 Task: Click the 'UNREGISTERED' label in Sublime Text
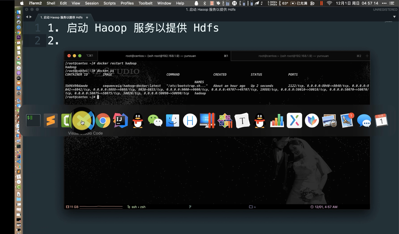(385, 10)
